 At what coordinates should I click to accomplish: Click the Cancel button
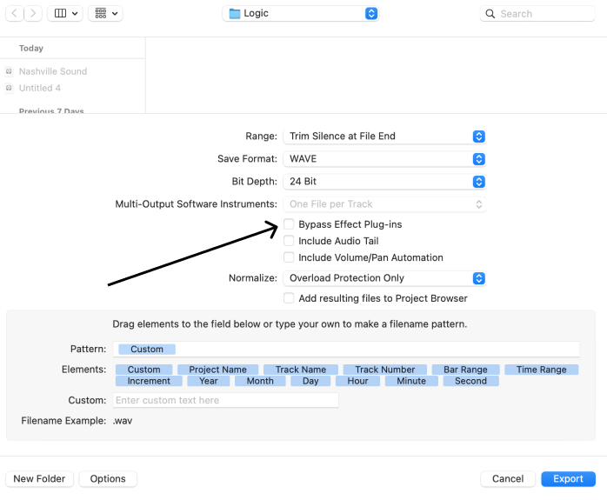[508, 479]
